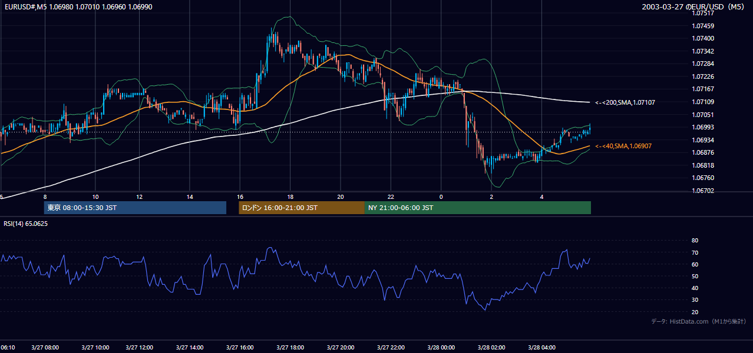Screen dimensions: 753x353
Task: Click the 3/27 08:00 date label
Action: point(44,348)
